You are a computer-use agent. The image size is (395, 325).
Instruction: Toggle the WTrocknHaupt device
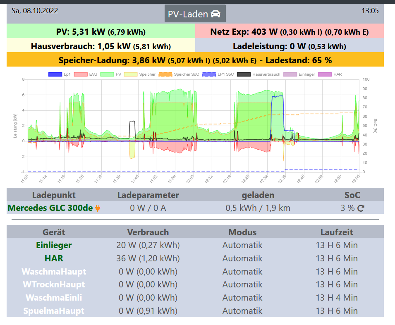pyautogui.click(x=54, y=284)
